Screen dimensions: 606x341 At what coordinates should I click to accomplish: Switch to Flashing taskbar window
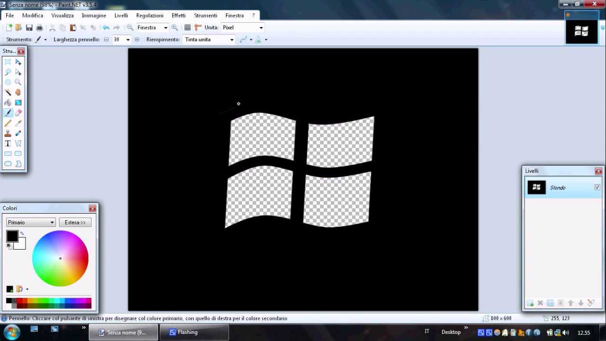coord(194,332)
